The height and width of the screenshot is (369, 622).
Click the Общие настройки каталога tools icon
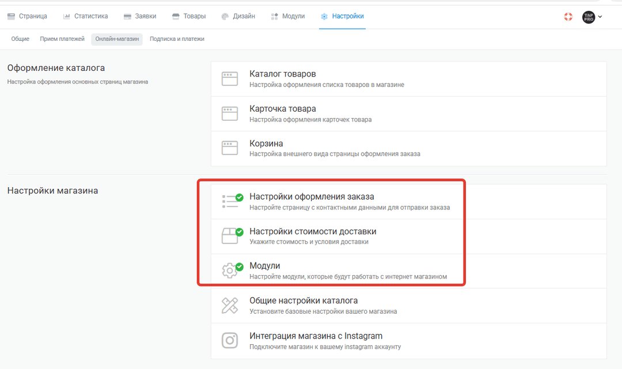coord(230,305)
